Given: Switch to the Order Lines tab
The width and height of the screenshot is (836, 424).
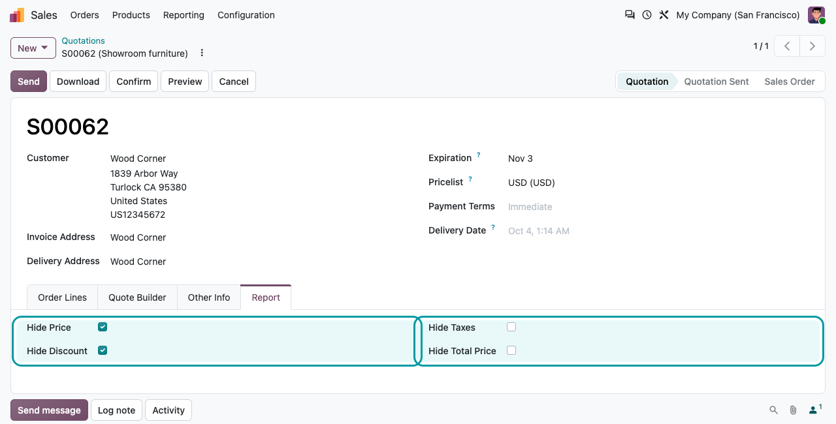Looking at the screenshot, I should (x=62, y=297).
